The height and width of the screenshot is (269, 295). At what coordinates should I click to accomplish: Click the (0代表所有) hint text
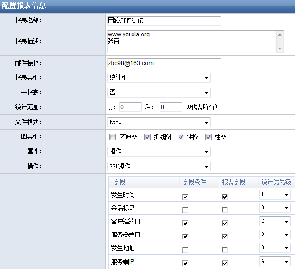201,107
